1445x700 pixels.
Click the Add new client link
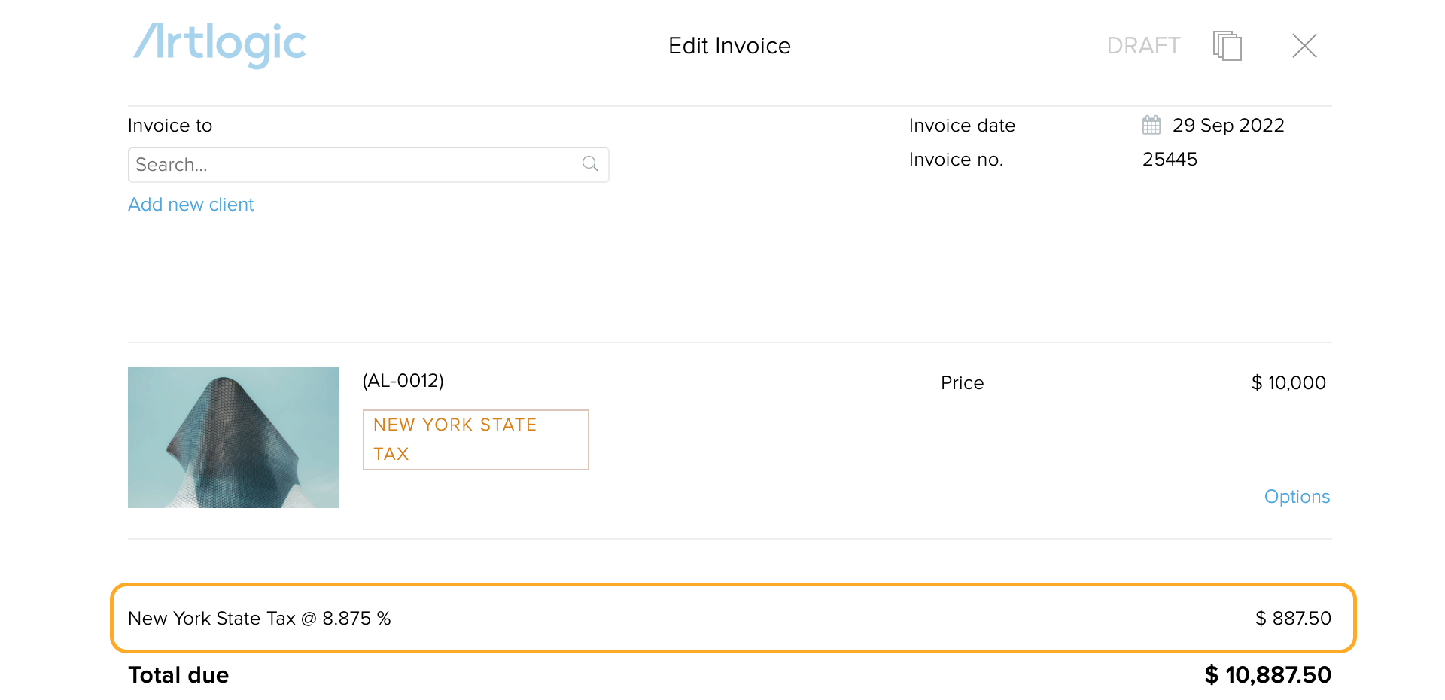pyautogui.click(x=191, y=205)
